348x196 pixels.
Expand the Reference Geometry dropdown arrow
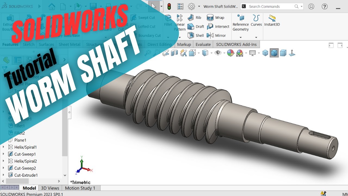coord(241,38)
